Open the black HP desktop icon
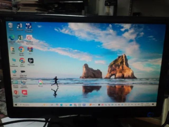 tap(31, 62)
